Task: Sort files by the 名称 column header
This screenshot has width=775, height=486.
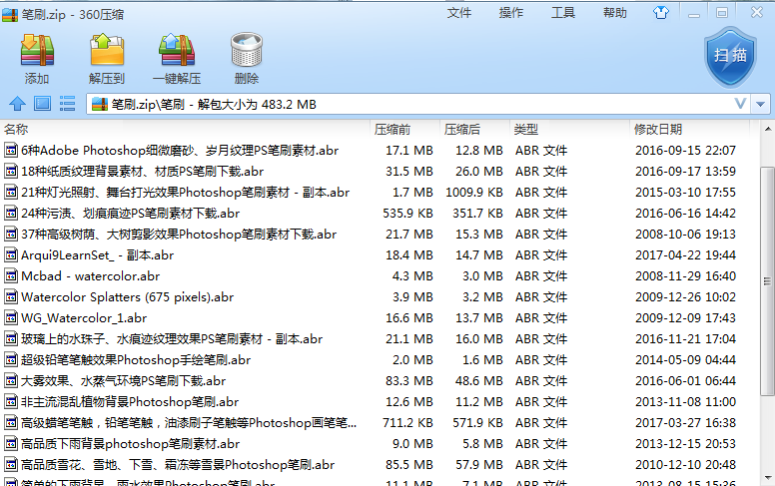Action: coord(17,130)
